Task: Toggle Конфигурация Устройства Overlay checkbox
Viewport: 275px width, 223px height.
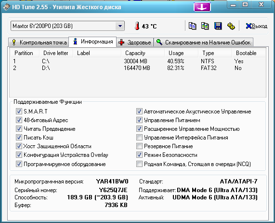Action: coord(19,155)
